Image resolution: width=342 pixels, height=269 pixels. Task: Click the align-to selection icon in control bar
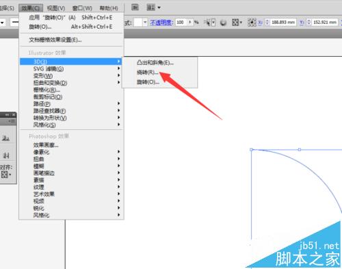click(235, 23)
